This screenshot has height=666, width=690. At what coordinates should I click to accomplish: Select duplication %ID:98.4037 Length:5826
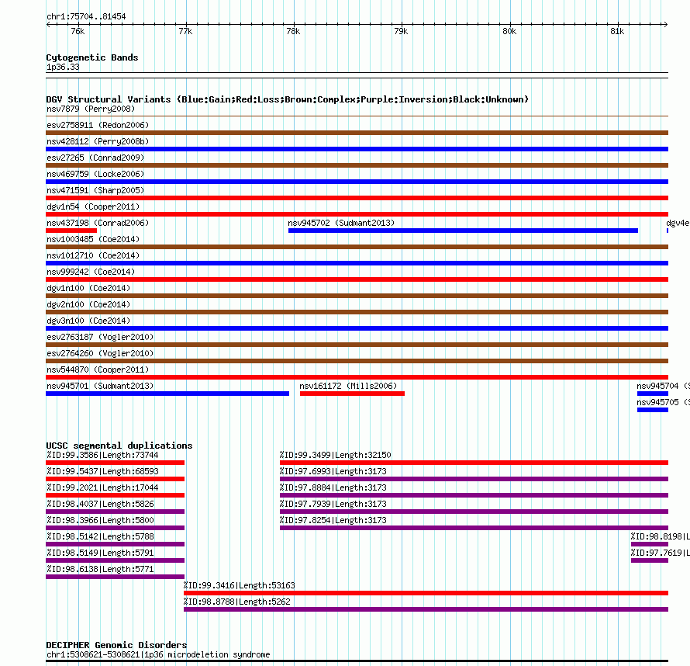(115, 512)
